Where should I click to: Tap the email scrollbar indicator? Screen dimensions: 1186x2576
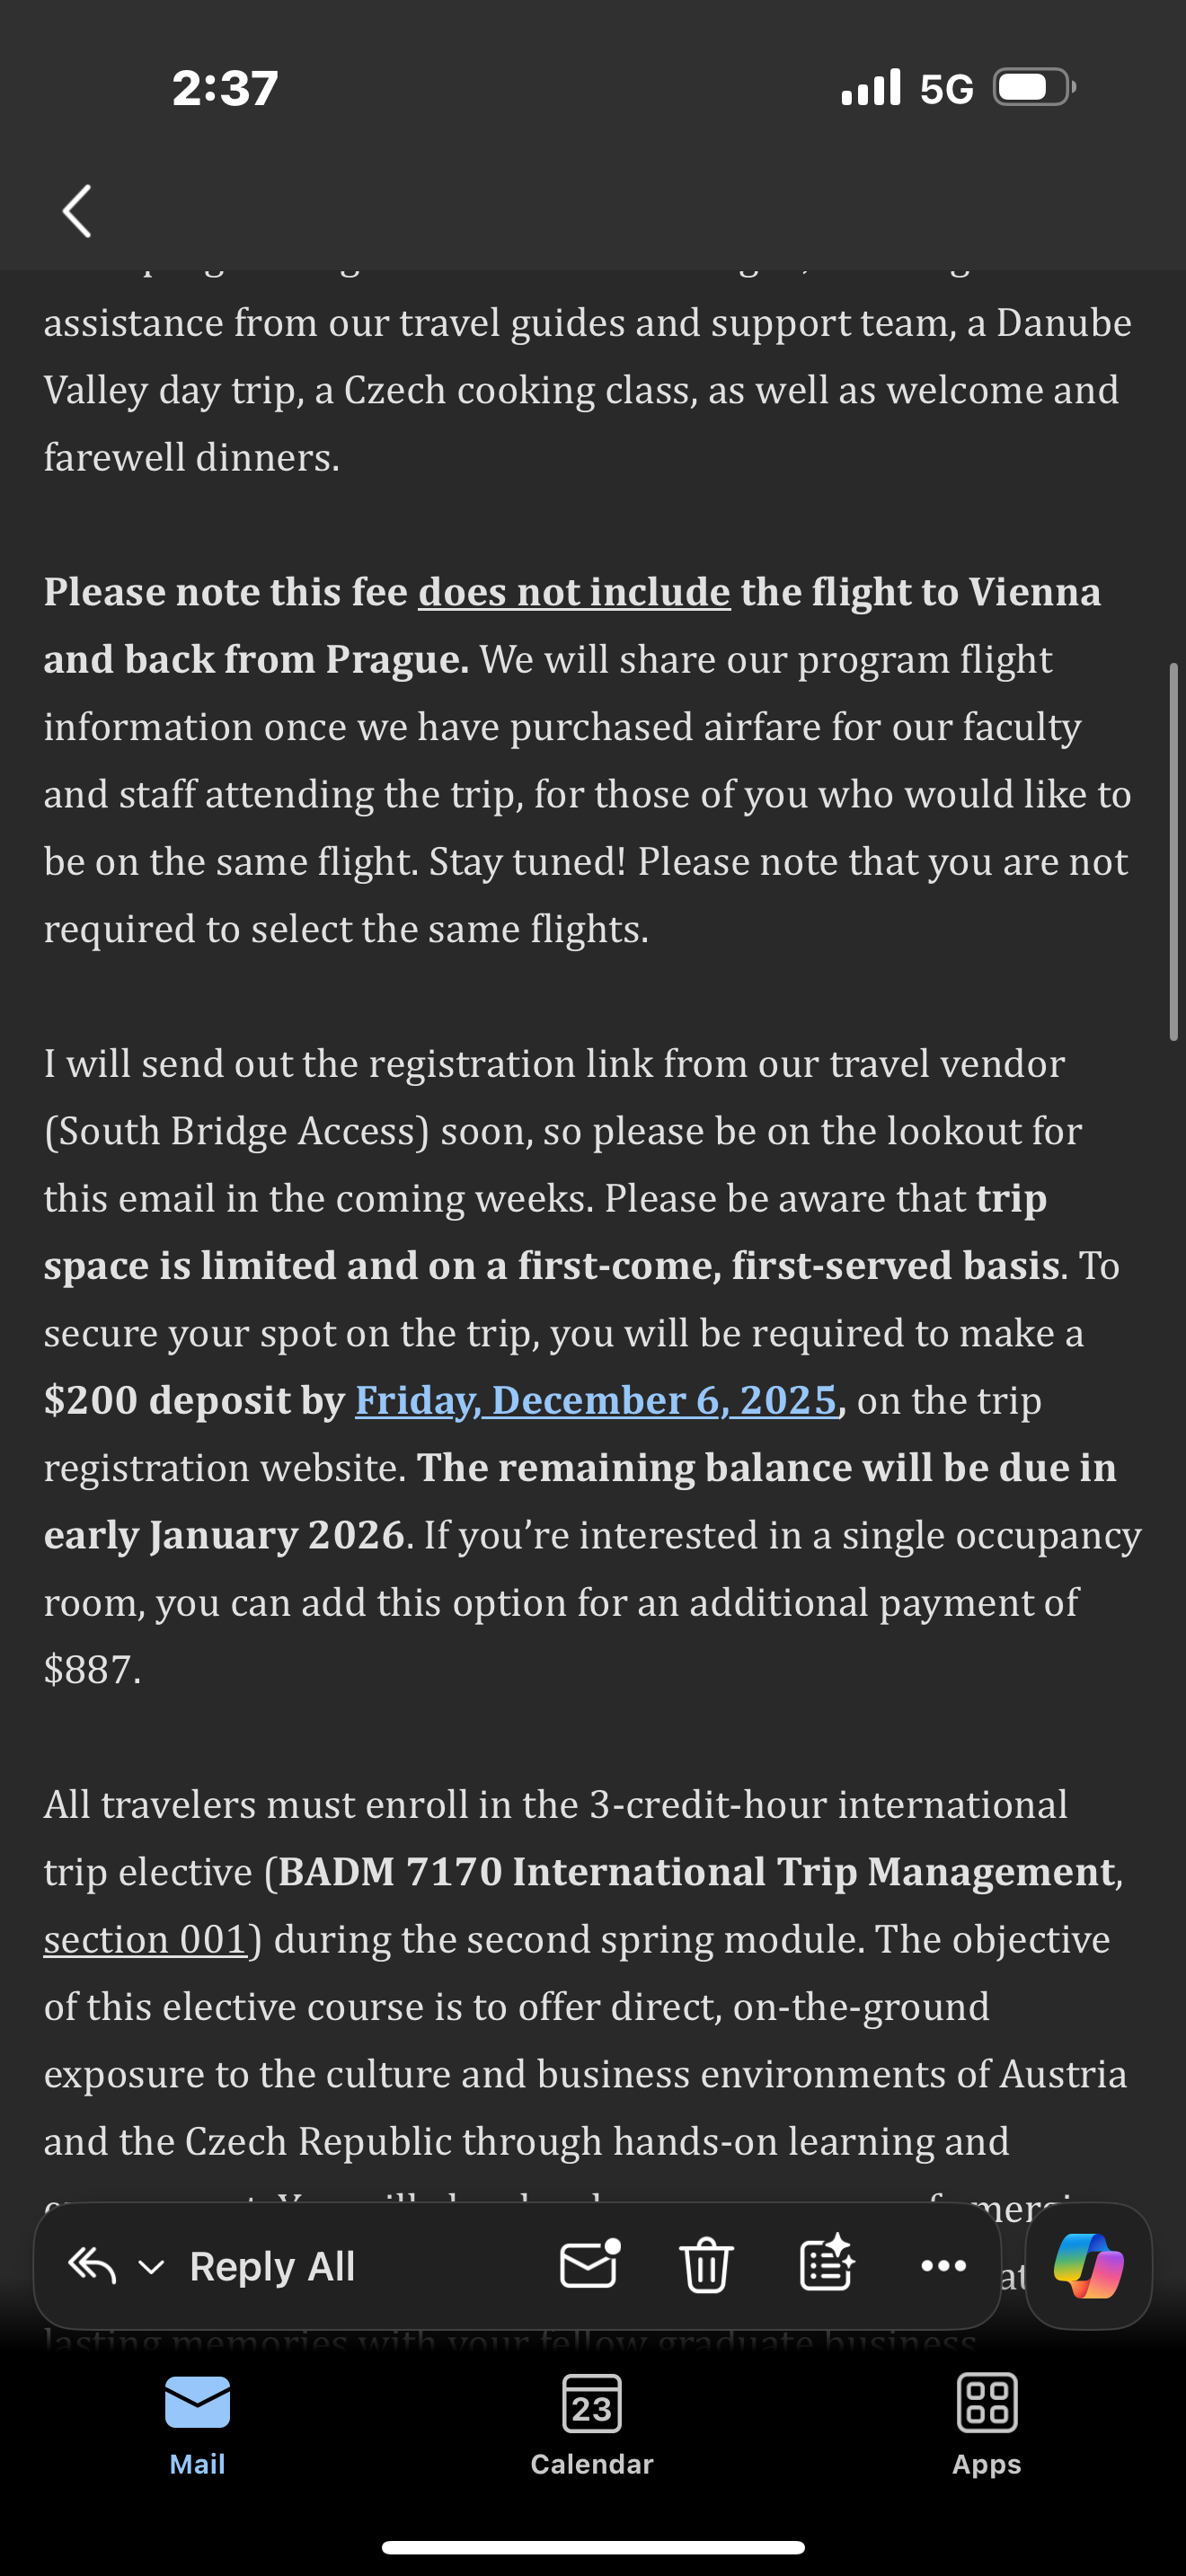pyautogui.click(x=1174, y=851)
